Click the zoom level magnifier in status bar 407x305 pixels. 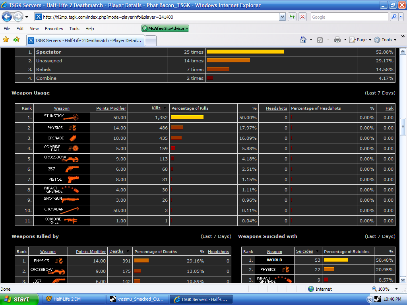point(374,289)
